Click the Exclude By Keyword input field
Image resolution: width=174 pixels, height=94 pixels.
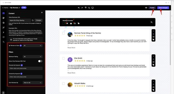26,68
